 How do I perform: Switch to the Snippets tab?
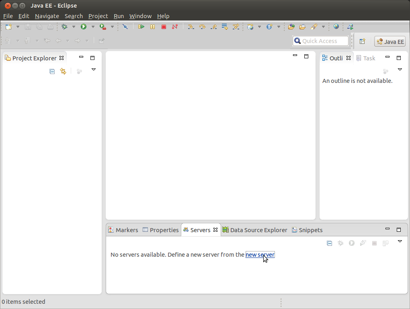pyautogui.click(x=307, y=230)
